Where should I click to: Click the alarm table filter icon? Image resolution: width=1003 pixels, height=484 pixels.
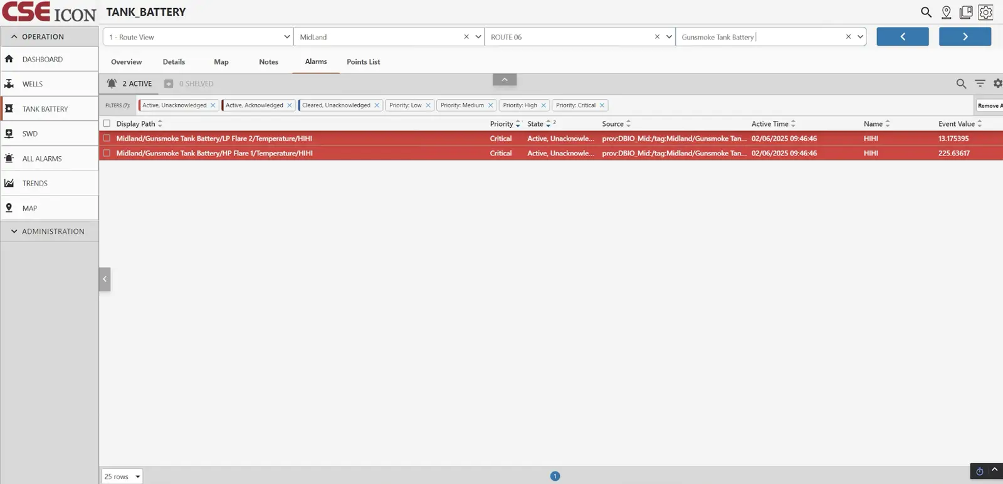pyautogui.click(x=980, y=83)
